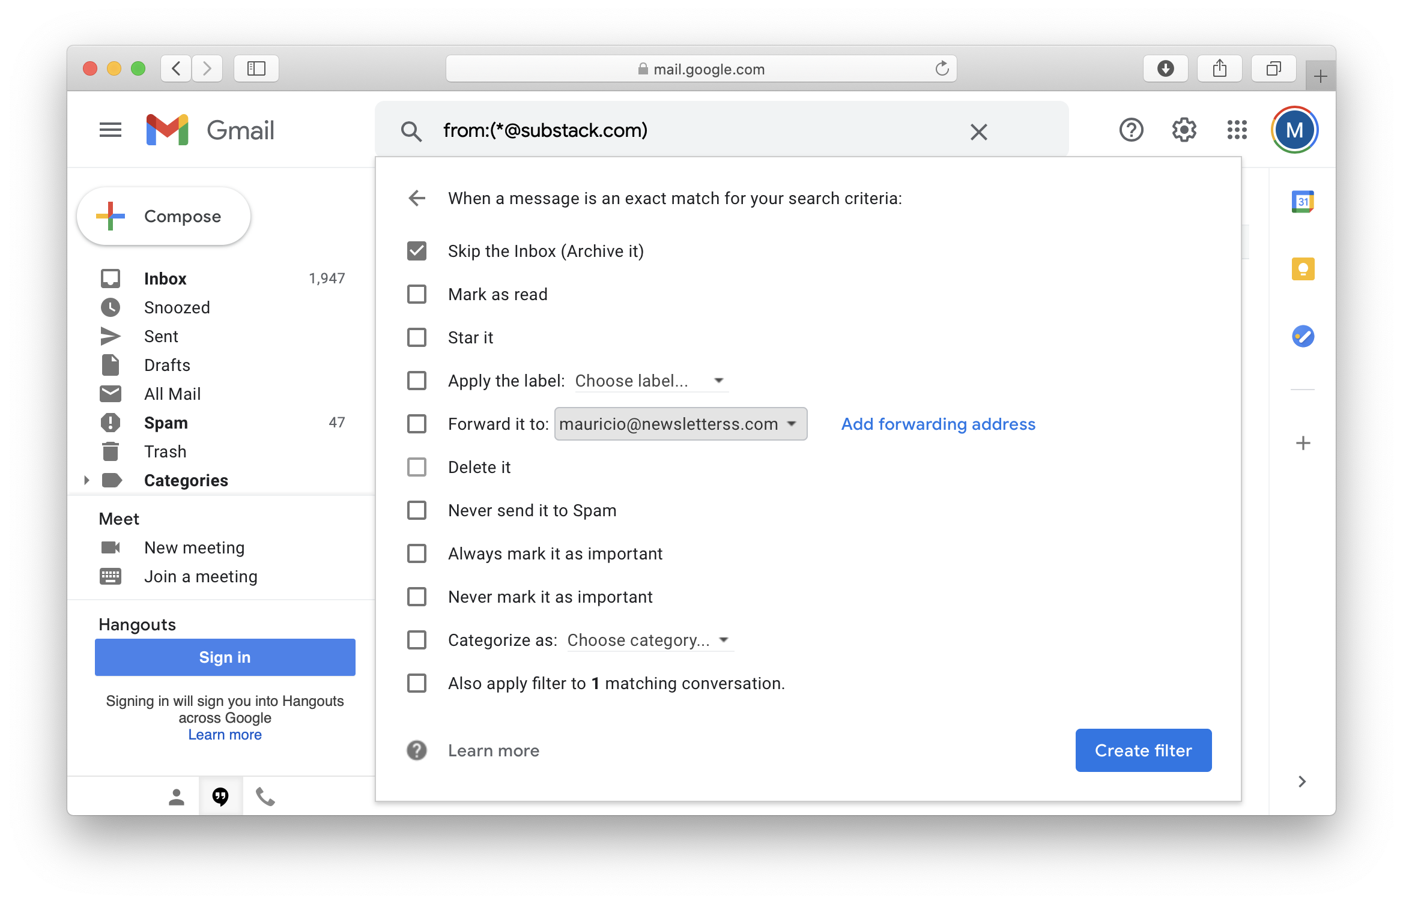Open the Support help icon
The image size is (1403, 904).
pyautogui.click(x=1131, y=130)
